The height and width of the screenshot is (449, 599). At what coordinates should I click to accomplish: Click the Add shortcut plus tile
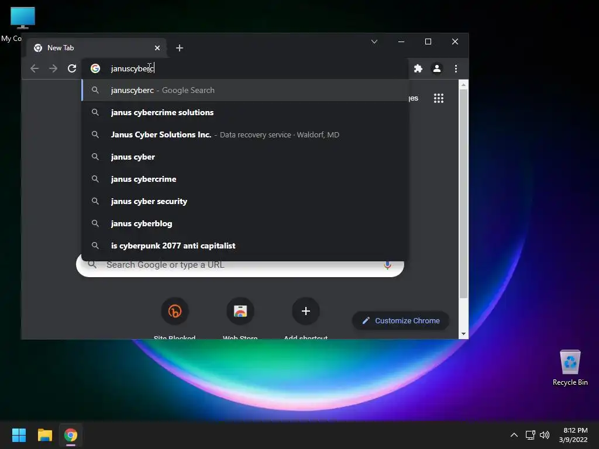(x=305, y=311)
